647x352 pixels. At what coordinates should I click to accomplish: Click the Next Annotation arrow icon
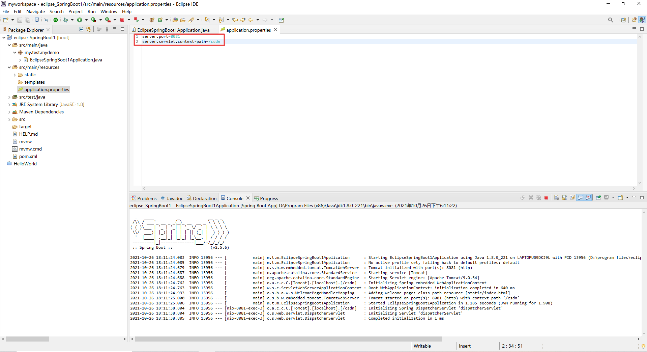[207, 20]
